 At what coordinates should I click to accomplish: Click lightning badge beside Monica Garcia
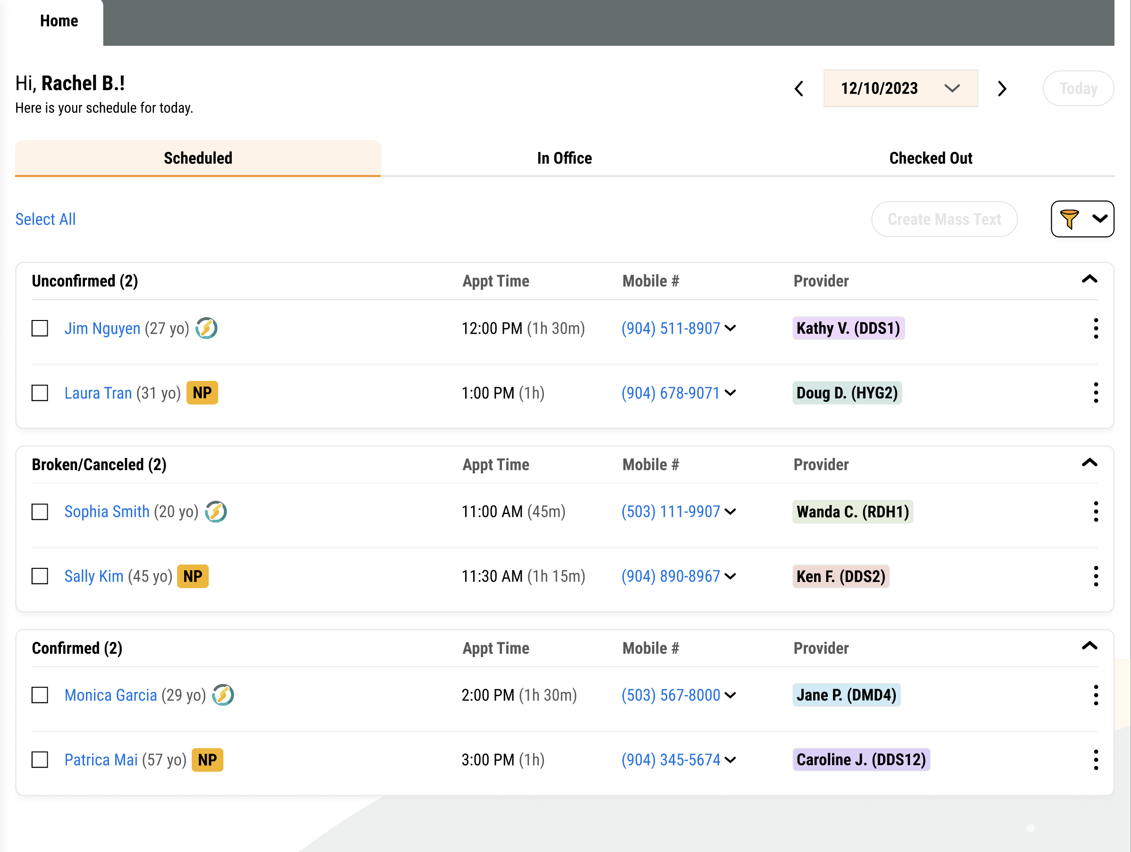(223, 695)
